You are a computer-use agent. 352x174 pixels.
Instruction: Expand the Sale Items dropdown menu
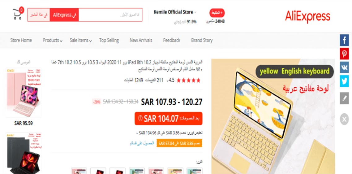click(81, 41)
